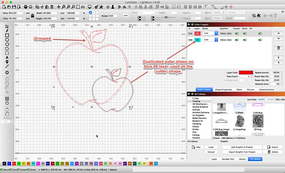The width and height of the screenshot is (285, 173).
Task: Click the Zoom In magnifier icon
Action: (68, 7)
